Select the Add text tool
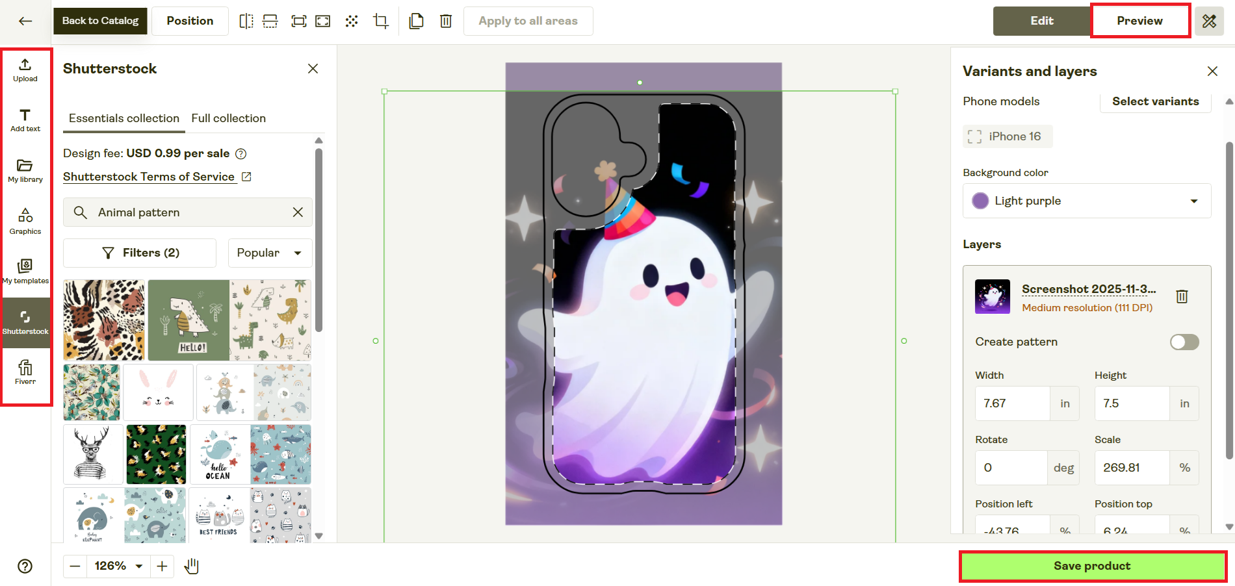This screenshot has height=586, width=1235. [x=25, y=120]
